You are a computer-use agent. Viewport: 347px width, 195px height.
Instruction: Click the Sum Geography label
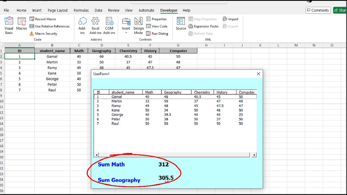click(119, 180)
